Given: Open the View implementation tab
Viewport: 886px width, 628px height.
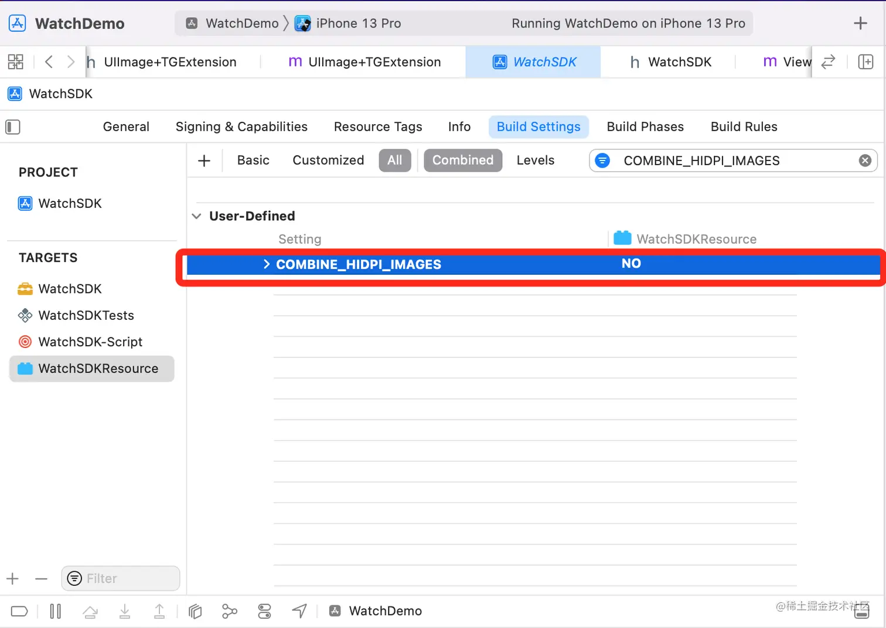Looking at the screenshot, I should (x=787, y=62).
